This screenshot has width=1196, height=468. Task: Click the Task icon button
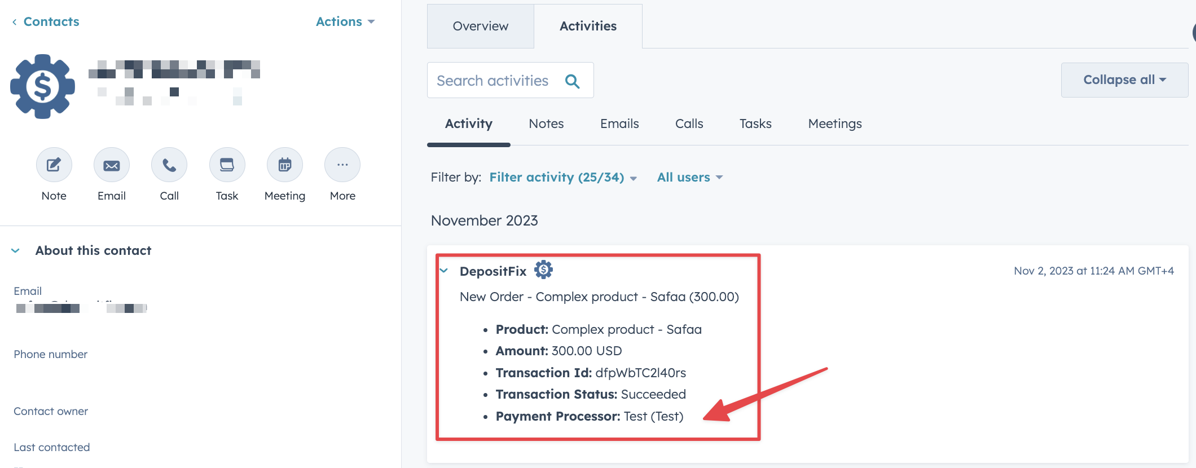pyautogui.click(x=227, y=165)
